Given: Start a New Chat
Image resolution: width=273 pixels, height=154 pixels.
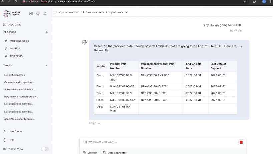Looking at the screenshot, I should (15, 25).
